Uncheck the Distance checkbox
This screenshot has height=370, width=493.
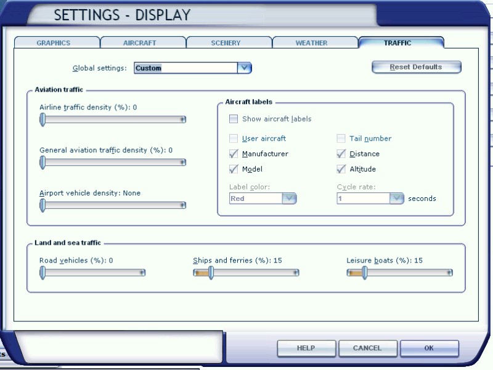(341, 154)
